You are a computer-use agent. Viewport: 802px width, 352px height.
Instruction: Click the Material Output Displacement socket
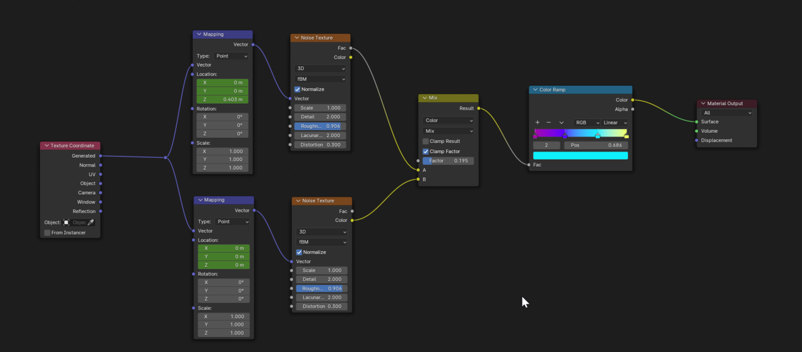(697, 140)
